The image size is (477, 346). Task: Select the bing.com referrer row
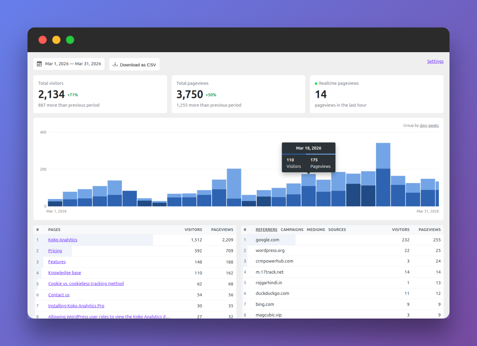tap(343, 304)
